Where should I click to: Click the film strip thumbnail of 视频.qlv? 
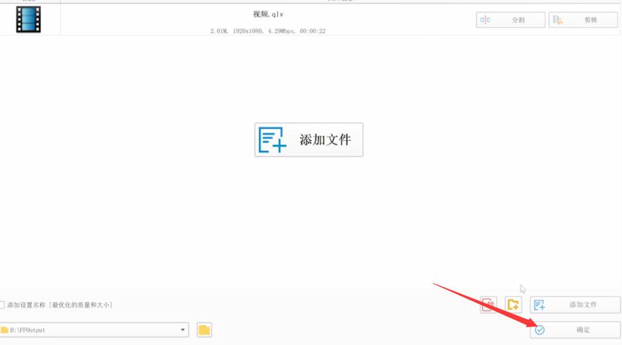(x=28, y=19)
